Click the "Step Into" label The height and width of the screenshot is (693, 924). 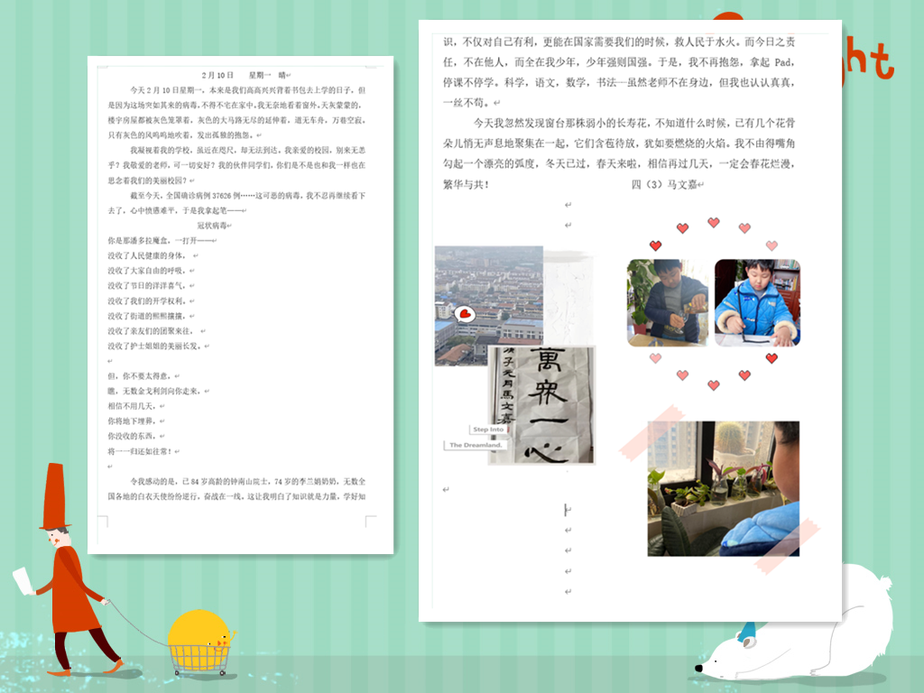tap(488, 430)
